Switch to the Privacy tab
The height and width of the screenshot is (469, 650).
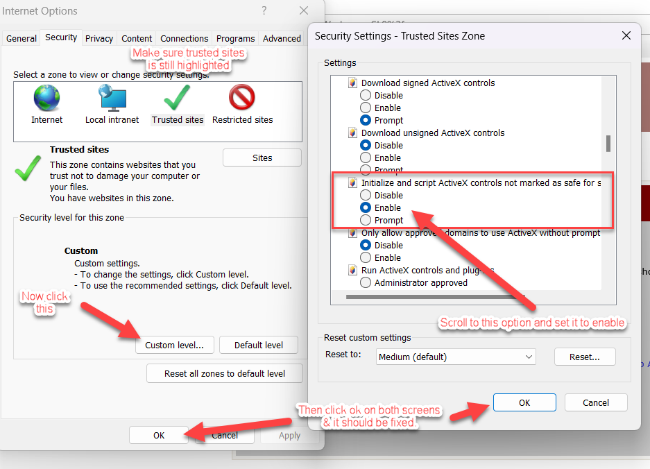click(x=99, y=39)
